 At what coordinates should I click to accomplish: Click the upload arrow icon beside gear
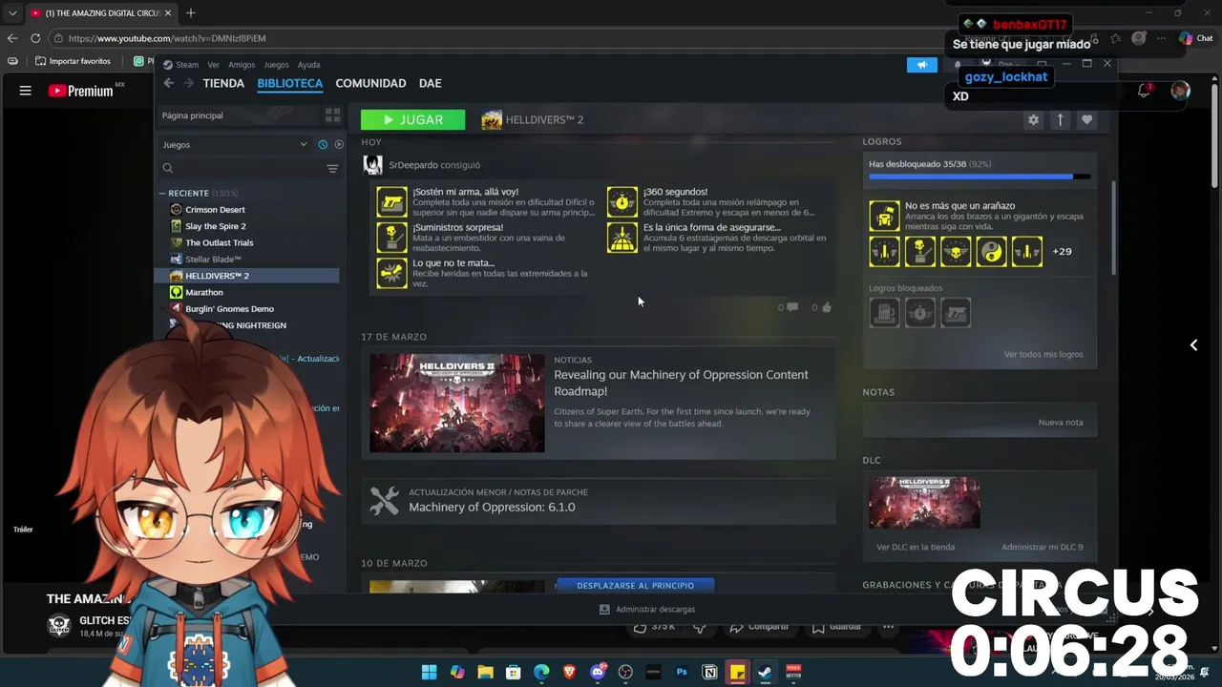pyautogui.click(x=1060, y=119)
